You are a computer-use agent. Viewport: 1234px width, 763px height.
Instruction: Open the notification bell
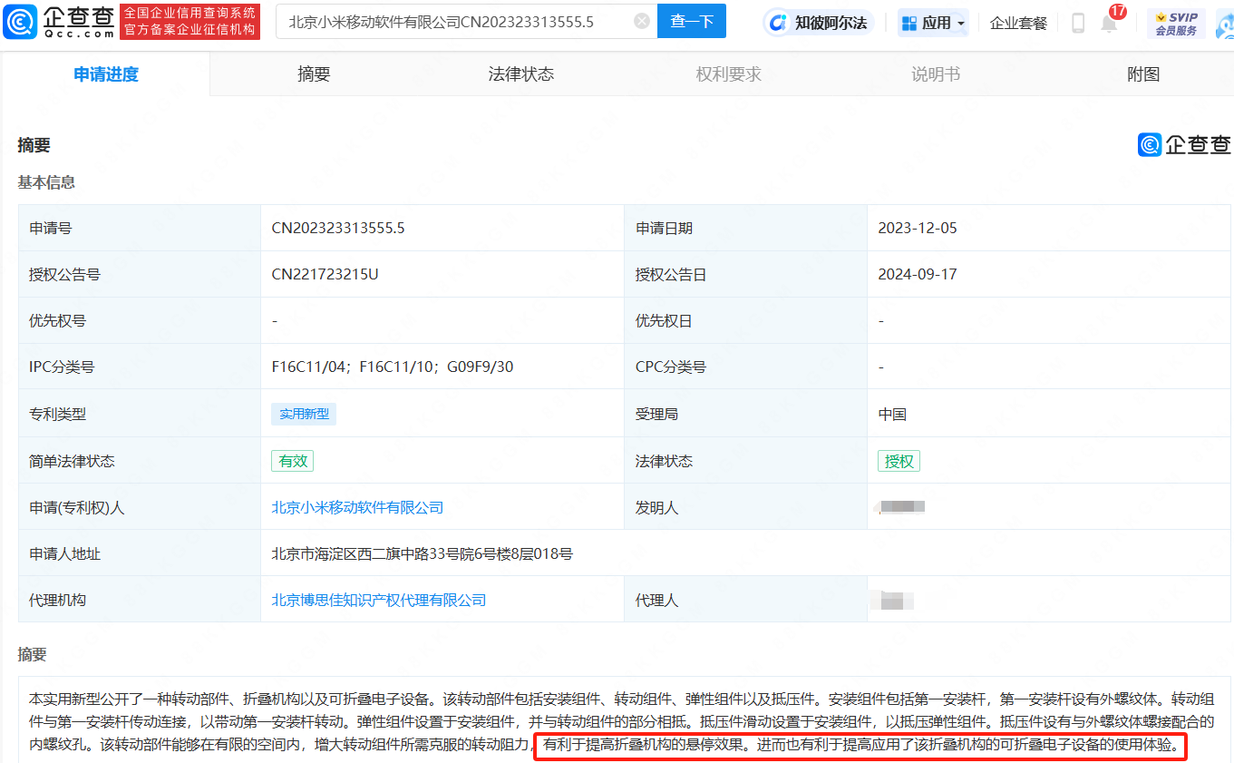pos(1109,24)
